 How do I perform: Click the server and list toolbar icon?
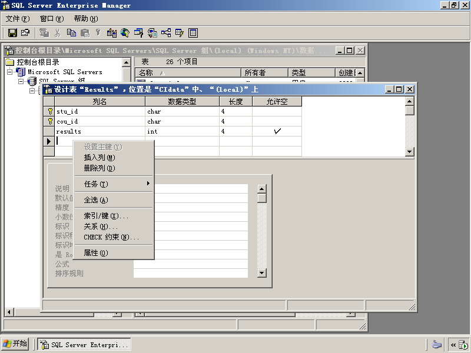click(x=152, y=33)
